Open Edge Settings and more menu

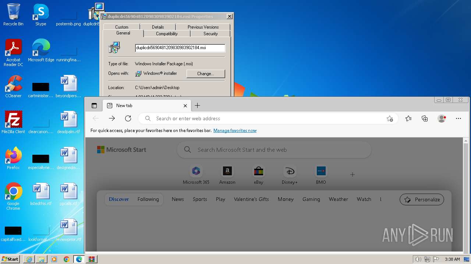458,118
